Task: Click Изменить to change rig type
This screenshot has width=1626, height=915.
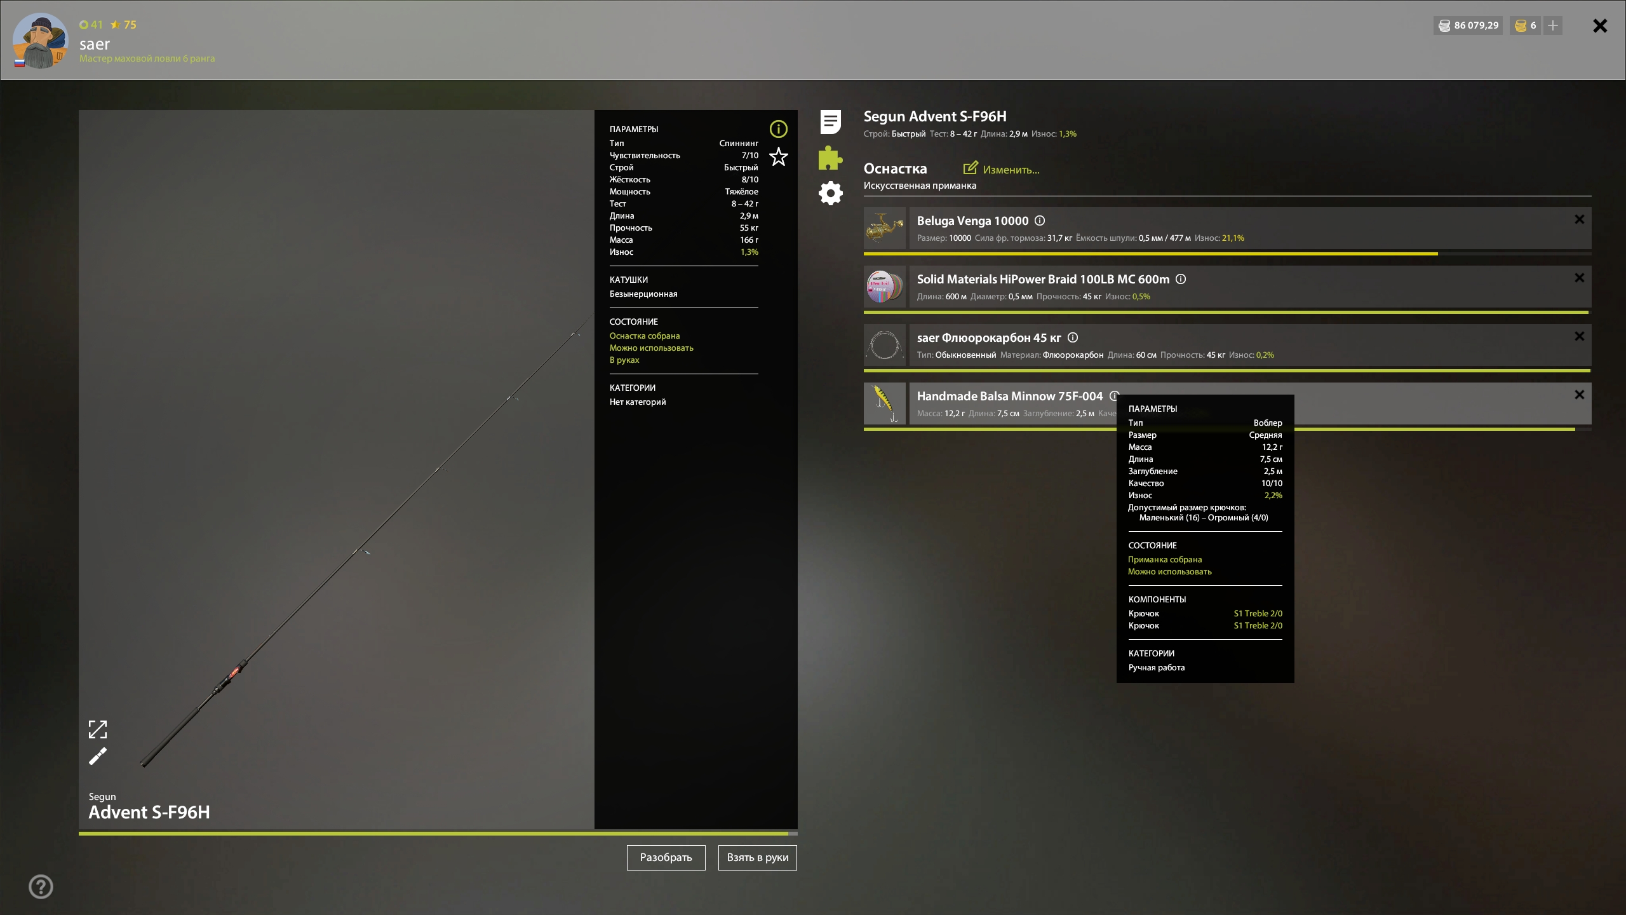Action: (x=1002, y=169)
